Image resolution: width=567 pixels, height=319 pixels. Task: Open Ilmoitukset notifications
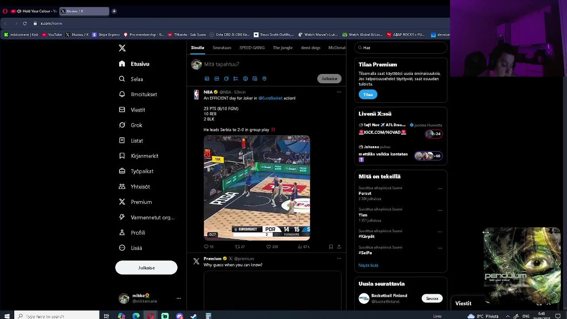pyautogui.click(x=138, y=94)
